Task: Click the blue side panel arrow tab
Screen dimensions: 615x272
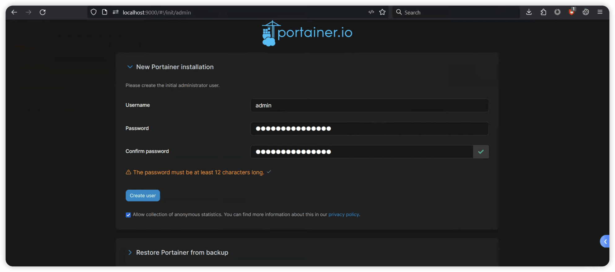Action: point(605,241)
